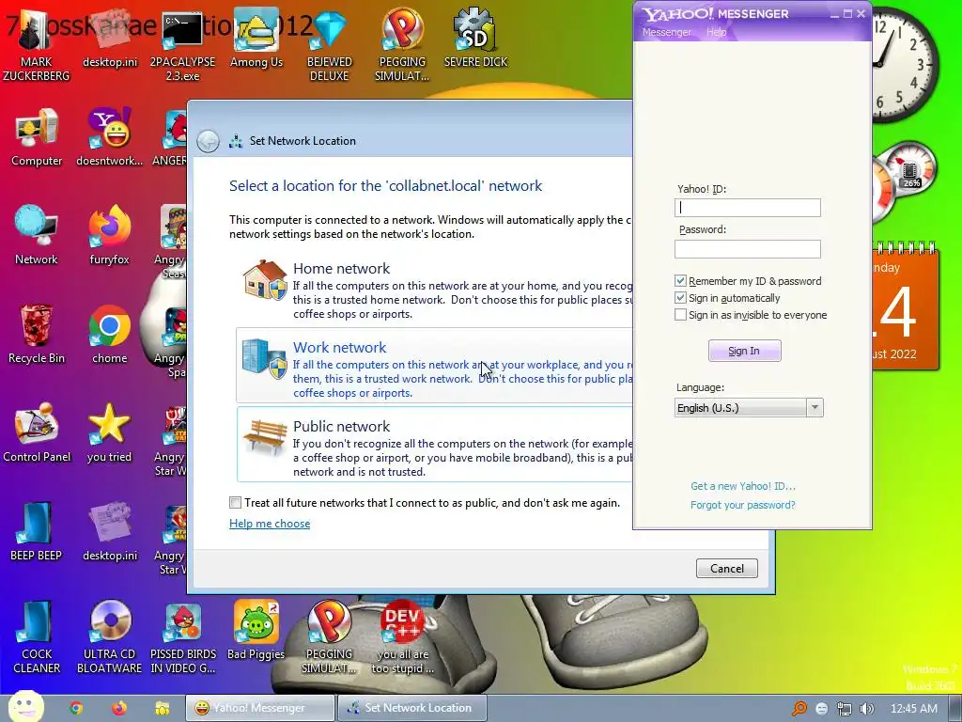This screenshot has width=962, height=722.
Task: Select the 'you tried' star icon
Action: [109, 433]
